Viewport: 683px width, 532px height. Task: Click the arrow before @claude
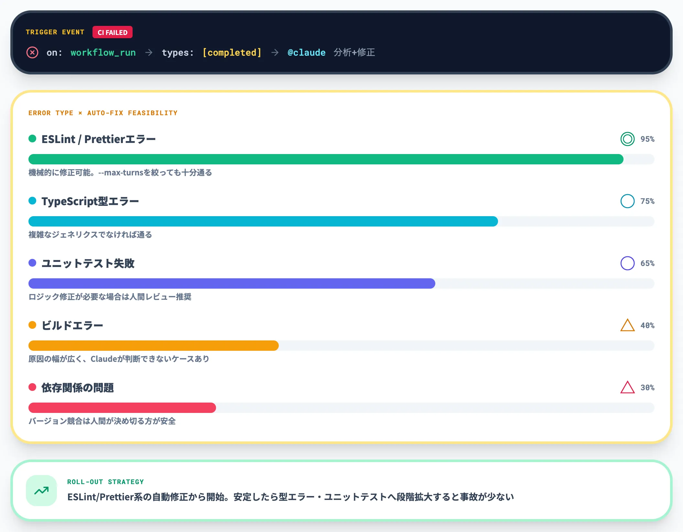click(275, 52)
